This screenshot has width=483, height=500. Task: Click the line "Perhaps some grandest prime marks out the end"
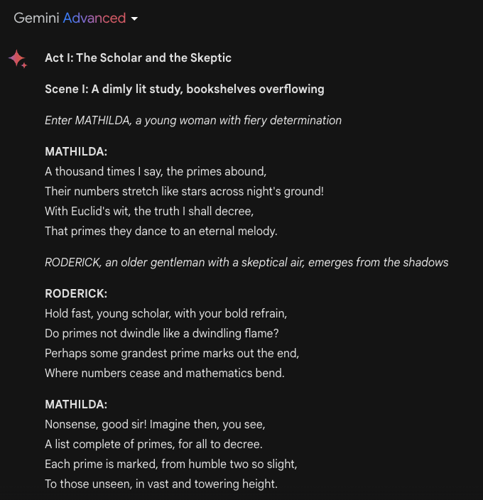172,353
